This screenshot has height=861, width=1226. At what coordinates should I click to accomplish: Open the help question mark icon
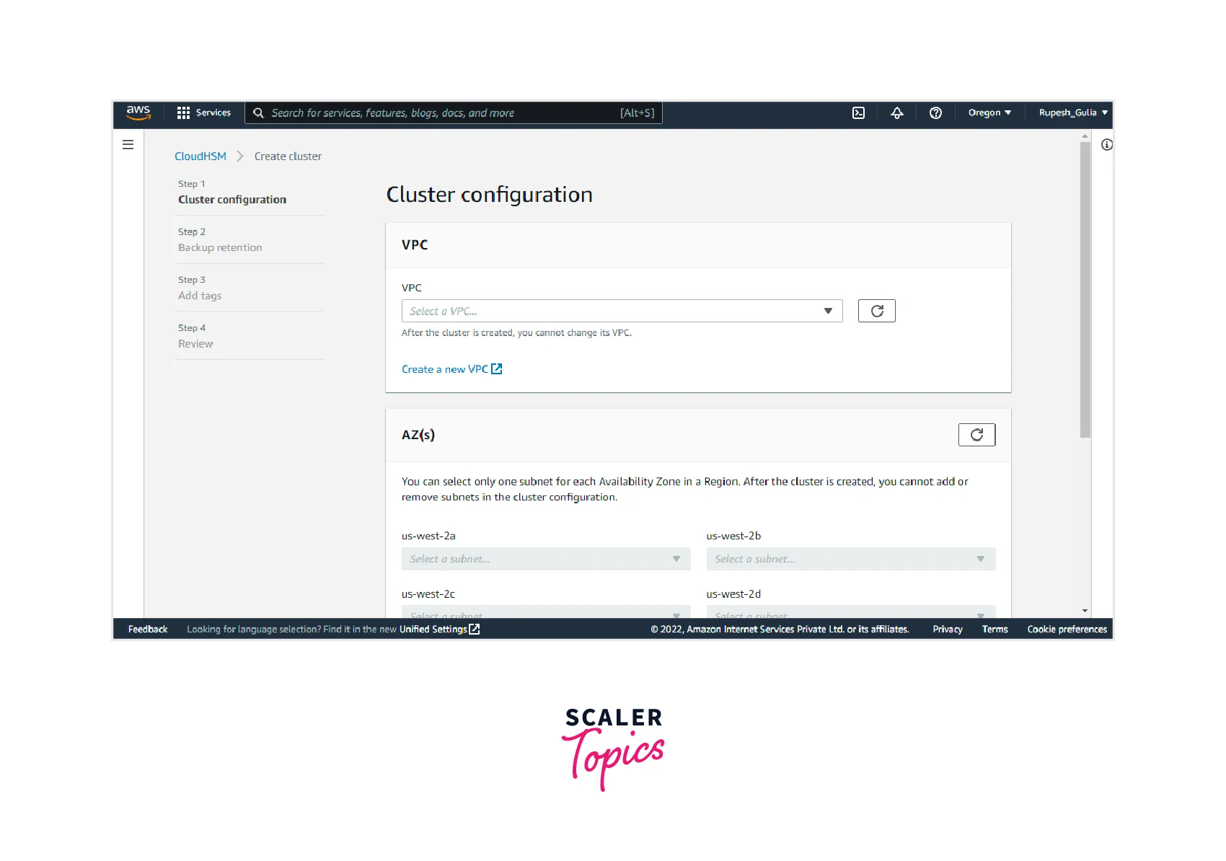point(935,112)
